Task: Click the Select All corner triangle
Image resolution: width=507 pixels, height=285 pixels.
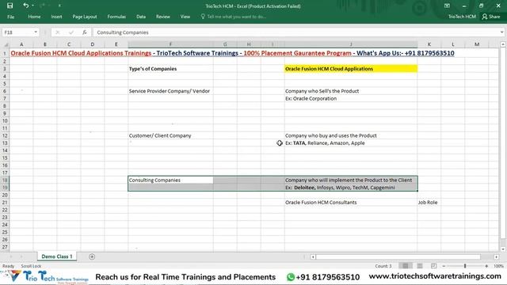Action: point(6,44)
